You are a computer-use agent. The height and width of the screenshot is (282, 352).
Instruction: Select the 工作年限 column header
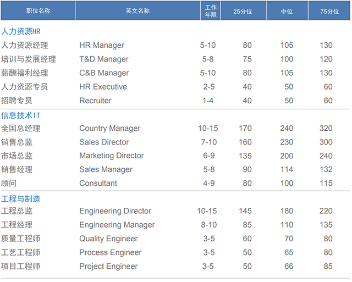pyautogui.click(x=210, y=10)
